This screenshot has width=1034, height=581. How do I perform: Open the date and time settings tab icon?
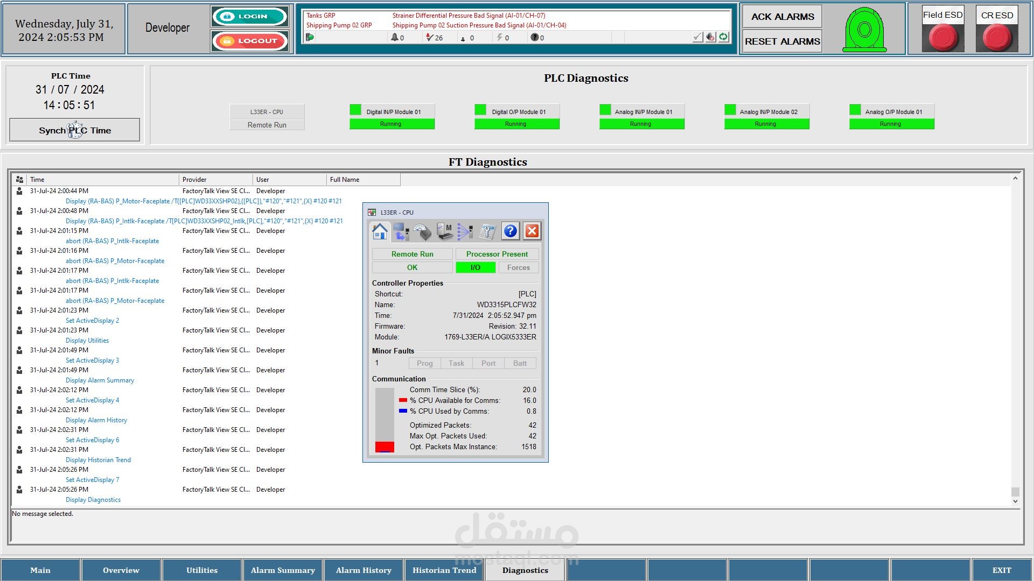(x=487, y=231)
